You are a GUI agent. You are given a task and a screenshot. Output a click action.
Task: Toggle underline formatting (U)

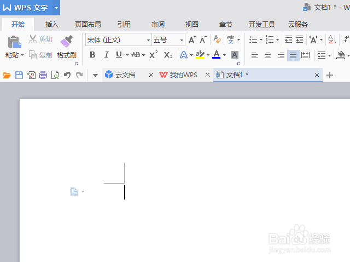coord(119,55)
